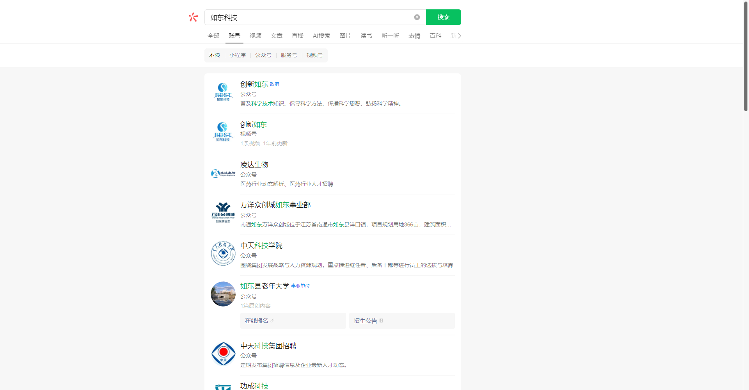The height and width of the screenshot is (390, 749).
Task: Click 1条视频 1年前更新 text
Action: [264, 143]
